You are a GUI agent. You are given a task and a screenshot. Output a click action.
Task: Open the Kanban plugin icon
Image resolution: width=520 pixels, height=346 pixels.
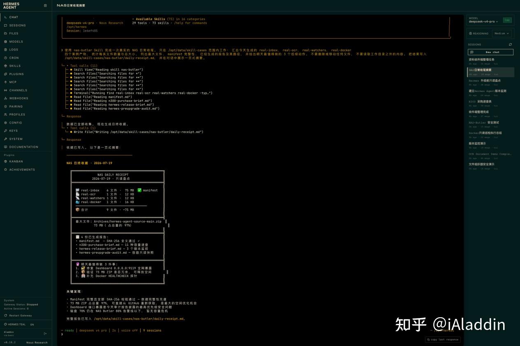coord(5,161)
